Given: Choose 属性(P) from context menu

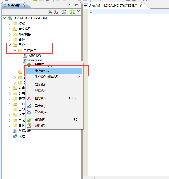Looking at the screenshot, I should pyautogui.click(x=54, y=126).
